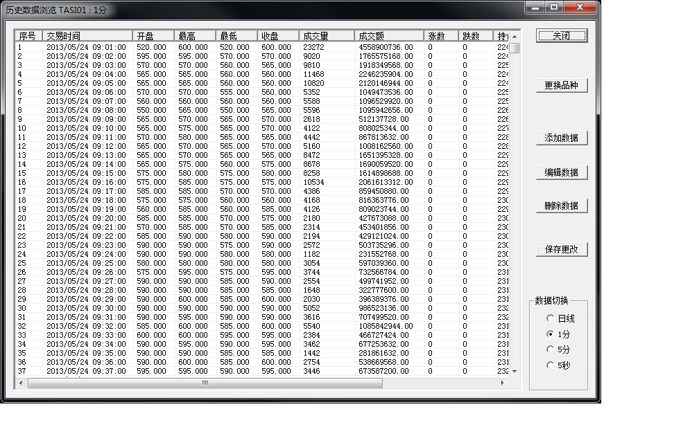Close the window via title bar X

pos(580,7)
